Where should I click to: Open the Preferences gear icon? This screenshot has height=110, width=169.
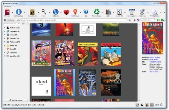(142, 12)
